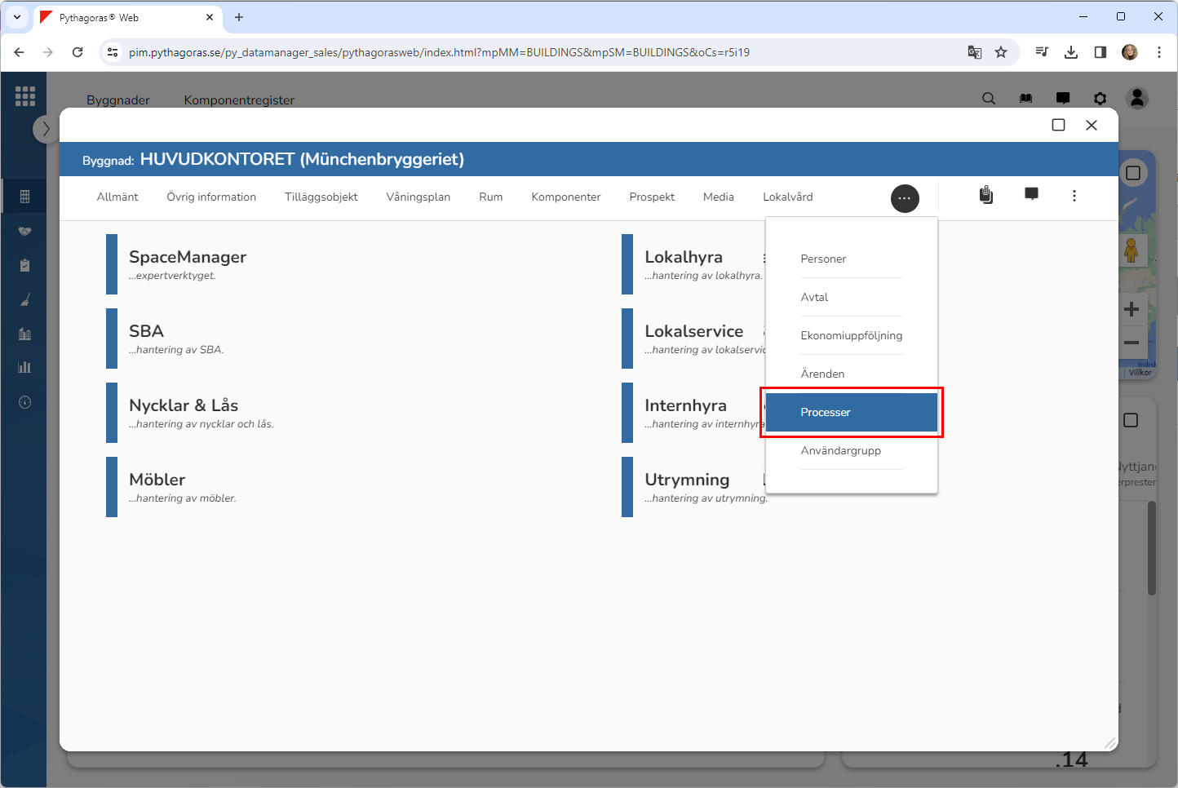Open the broom cleaning icon in sidebar
Screen dimensions: 1178x788
tap(24, 299)
